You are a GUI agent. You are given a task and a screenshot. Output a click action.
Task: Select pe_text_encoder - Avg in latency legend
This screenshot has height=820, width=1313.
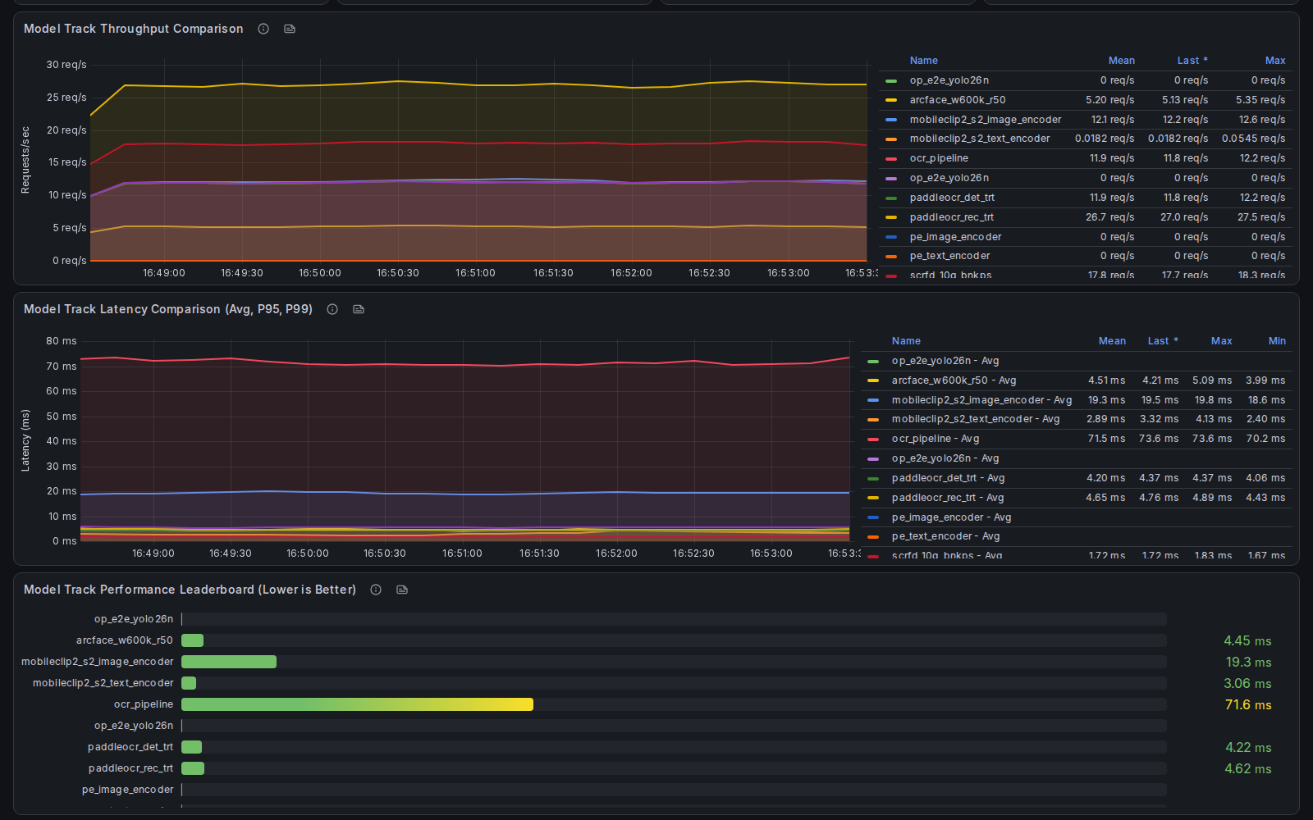pos(945,536)
